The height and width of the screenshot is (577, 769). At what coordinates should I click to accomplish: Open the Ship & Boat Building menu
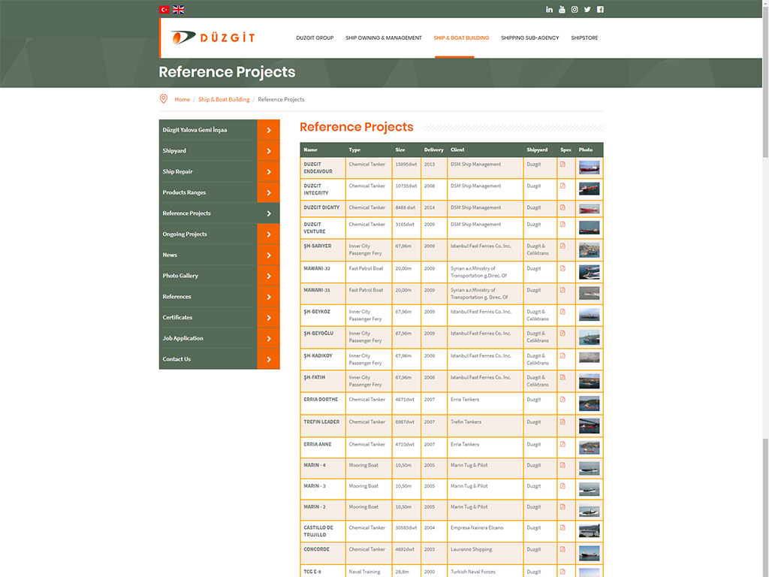click(461, 38)
